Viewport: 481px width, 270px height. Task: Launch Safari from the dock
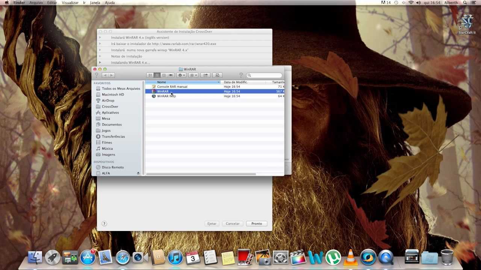tap(123, 258)
